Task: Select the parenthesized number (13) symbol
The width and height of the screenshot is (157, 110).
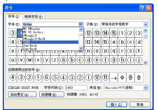Action: pos(89,42)
